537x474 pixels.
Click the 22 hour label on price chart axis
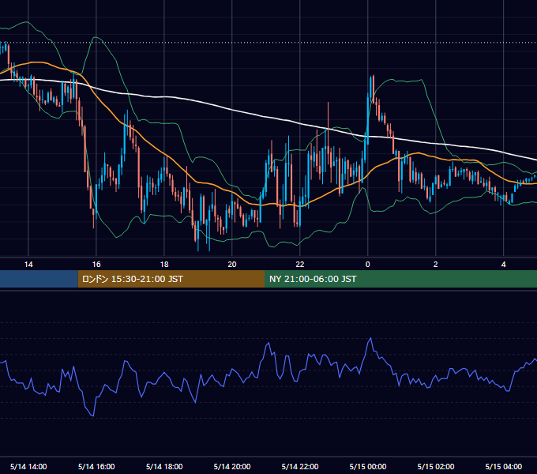(x=299, y=265)
